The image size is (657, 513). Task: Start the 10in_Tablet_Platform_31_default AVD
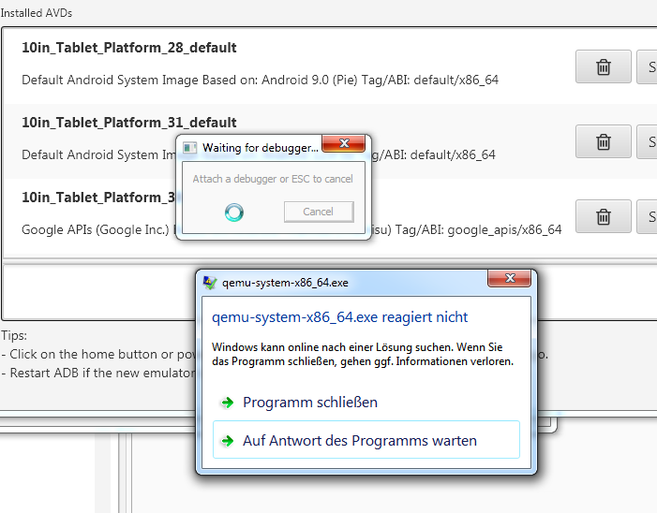coord(648,141)
